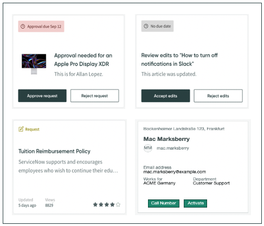Screen dimensions: 264x226
Task: Click the empty fifth rating star
Action: coord(118,204)
